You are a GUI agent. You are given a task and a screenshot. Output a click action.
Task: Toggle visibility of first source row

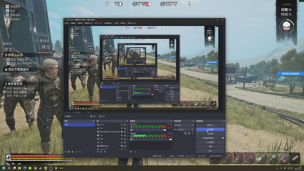point(122,125)
